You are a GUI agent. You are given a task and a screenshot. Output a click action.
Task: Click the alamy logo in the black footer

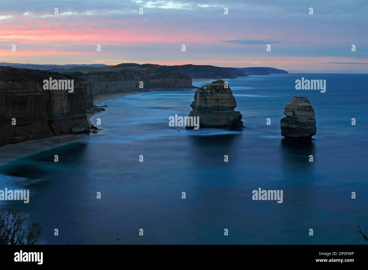pos(29,257)
